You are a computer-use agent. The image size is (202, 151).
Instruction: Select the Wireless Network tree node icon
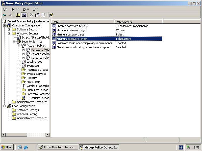point(23,86)
